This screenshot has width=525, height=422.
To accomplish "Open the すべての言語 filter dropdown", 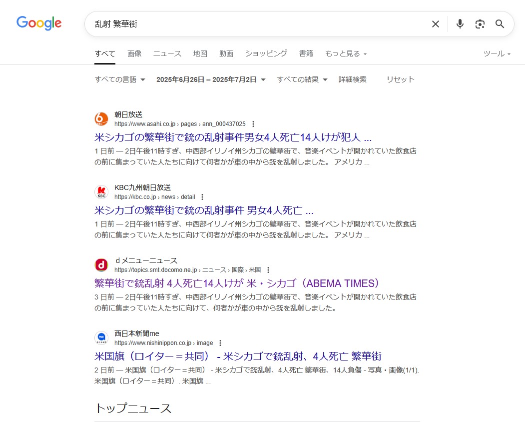I will coord(120,79).
